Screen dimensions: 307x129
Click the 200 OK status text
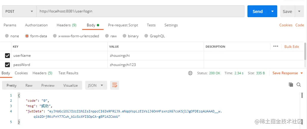[x=215, y=73]
